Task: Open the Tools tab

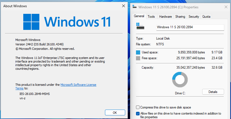Action: point(151,17)
